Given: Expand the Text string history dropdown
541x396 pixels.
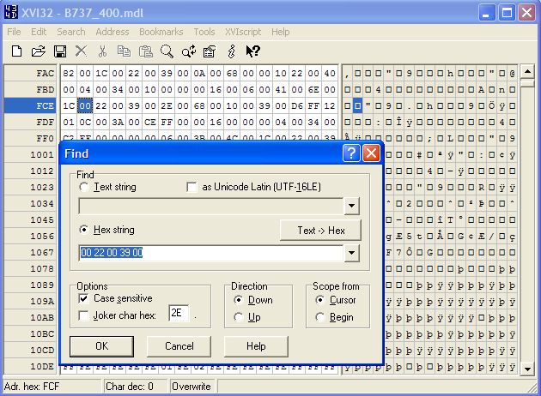Looking at the screenshot, I should (x=350, y=207).
